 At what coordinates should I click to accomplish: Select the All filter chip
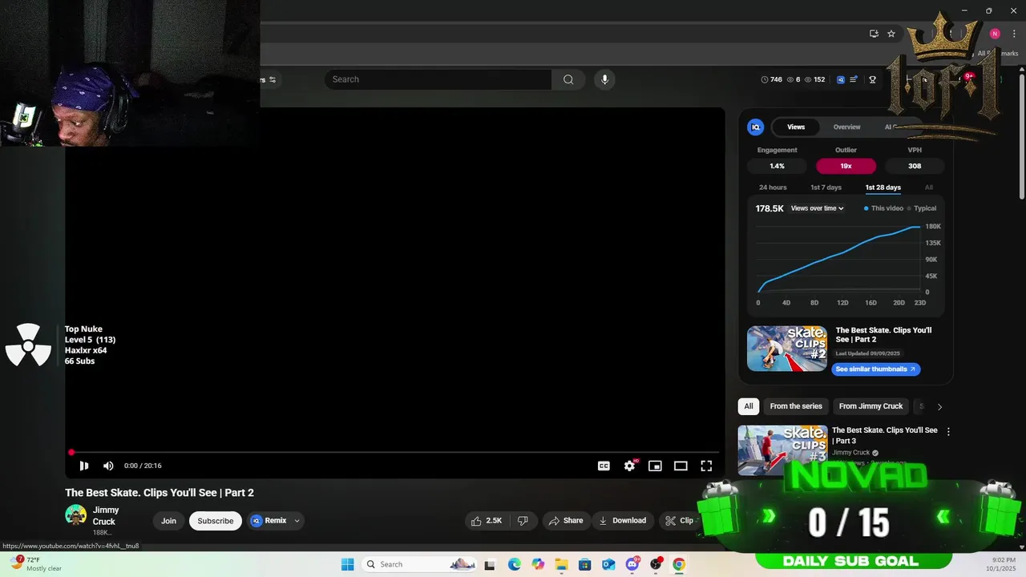pyautogui.click(x=749, y=406)
